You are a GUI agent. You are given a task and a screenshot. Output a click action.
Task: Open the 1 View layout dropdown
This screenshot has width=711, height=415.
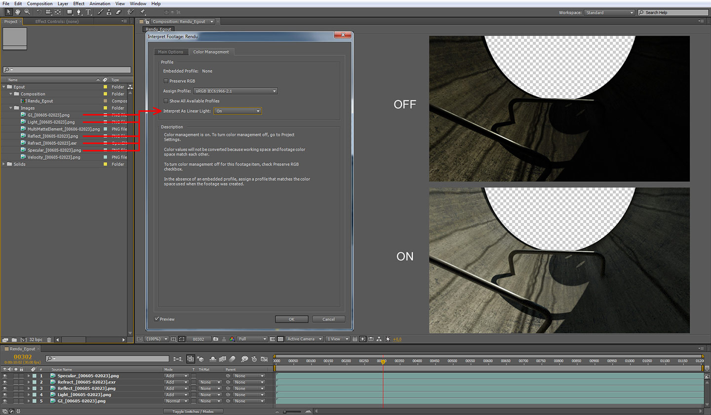[x=337, y=339]
